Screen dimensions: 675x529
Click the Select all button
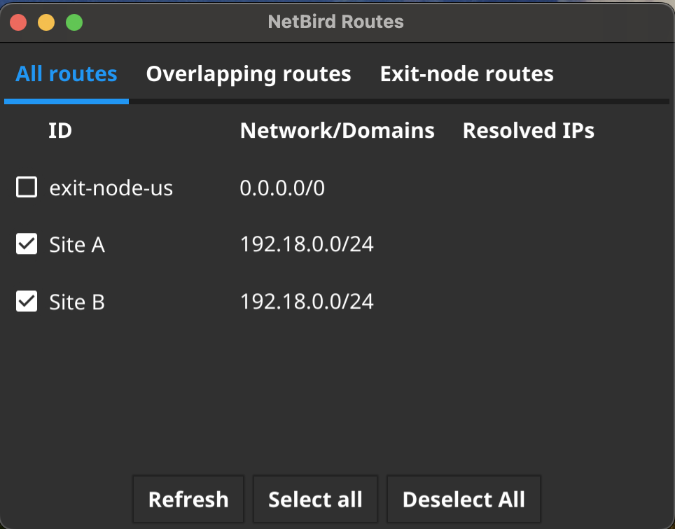point(315,499)
